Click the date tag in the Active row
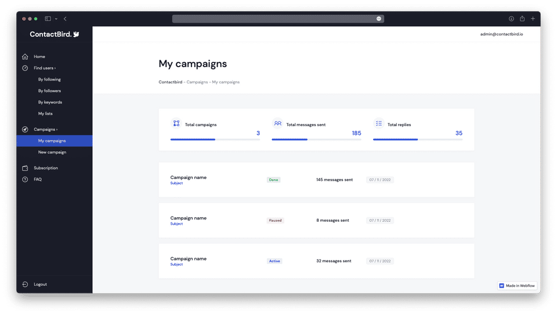 379,261
